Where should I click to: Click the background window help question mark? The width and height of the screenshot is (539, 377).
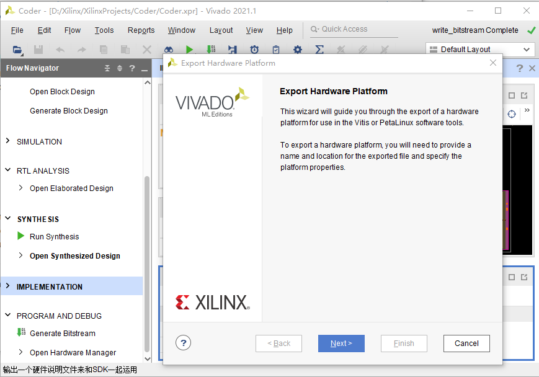pos(520,68)
